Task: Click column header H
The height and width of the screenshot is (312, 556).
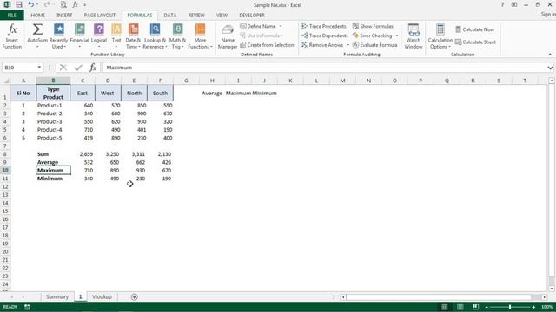Action: click(x=212, y=81)
